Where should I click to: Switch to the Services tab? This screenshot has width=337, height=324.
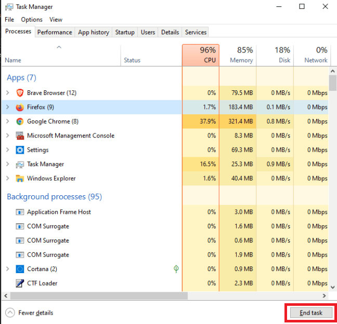(196, 32)
